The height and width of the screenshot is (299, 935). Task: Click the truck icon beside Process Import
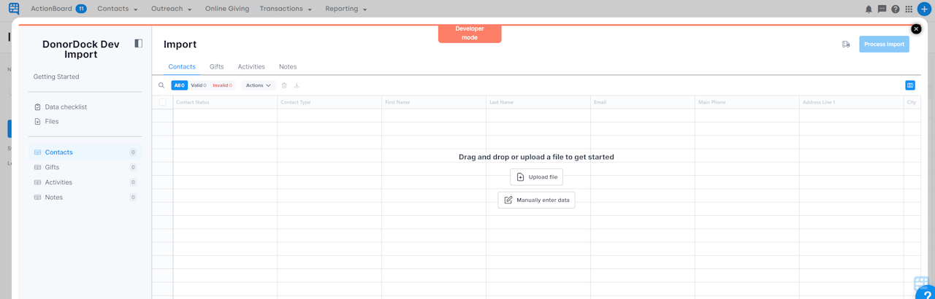[846, 44]
